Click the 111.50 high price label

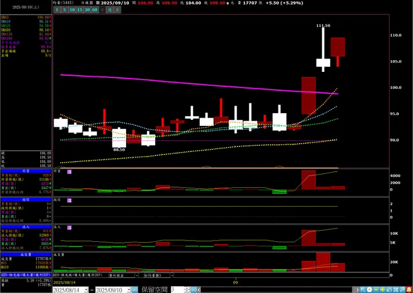click(323, 26)
